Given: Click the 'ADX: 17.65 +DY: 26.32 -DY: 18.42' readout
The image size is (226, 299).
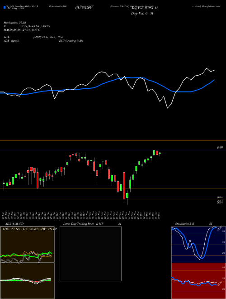Looking at the screenshot, I should tap(29, 229).
